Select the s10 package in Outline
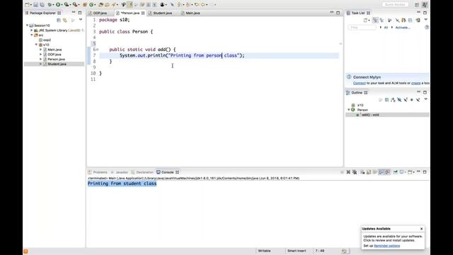 360,105
